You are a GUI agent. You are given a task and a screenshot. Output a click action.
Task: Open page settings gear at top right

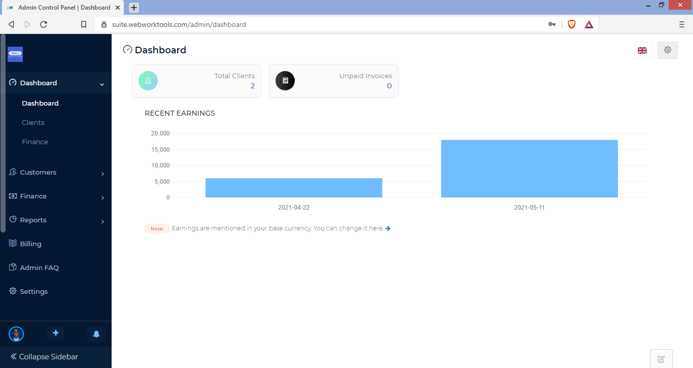pos(668,50)
